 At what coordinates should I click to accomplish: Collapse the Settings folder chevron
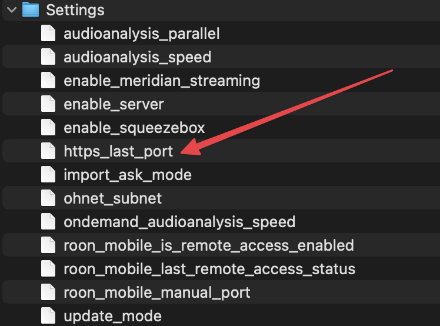point(12,10)
